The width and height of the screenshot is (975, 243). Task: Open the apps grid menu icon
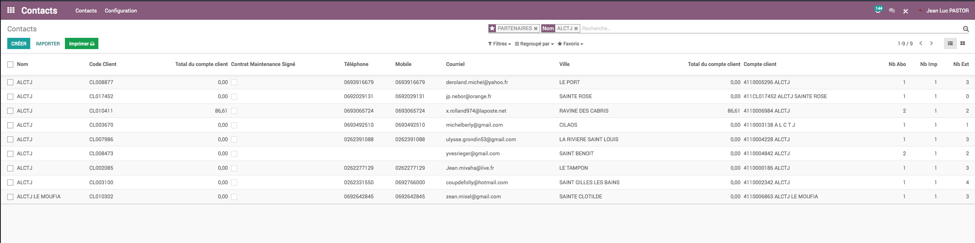11,10
